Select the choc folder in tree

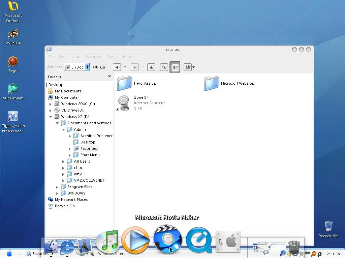click(x=78, y=168)
